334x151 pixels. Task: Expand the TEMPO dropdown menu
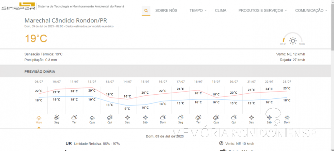[198, 11]
